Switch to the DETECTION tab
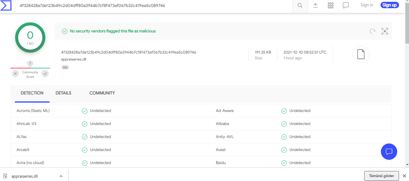409x181 pixels. point(32,93)
